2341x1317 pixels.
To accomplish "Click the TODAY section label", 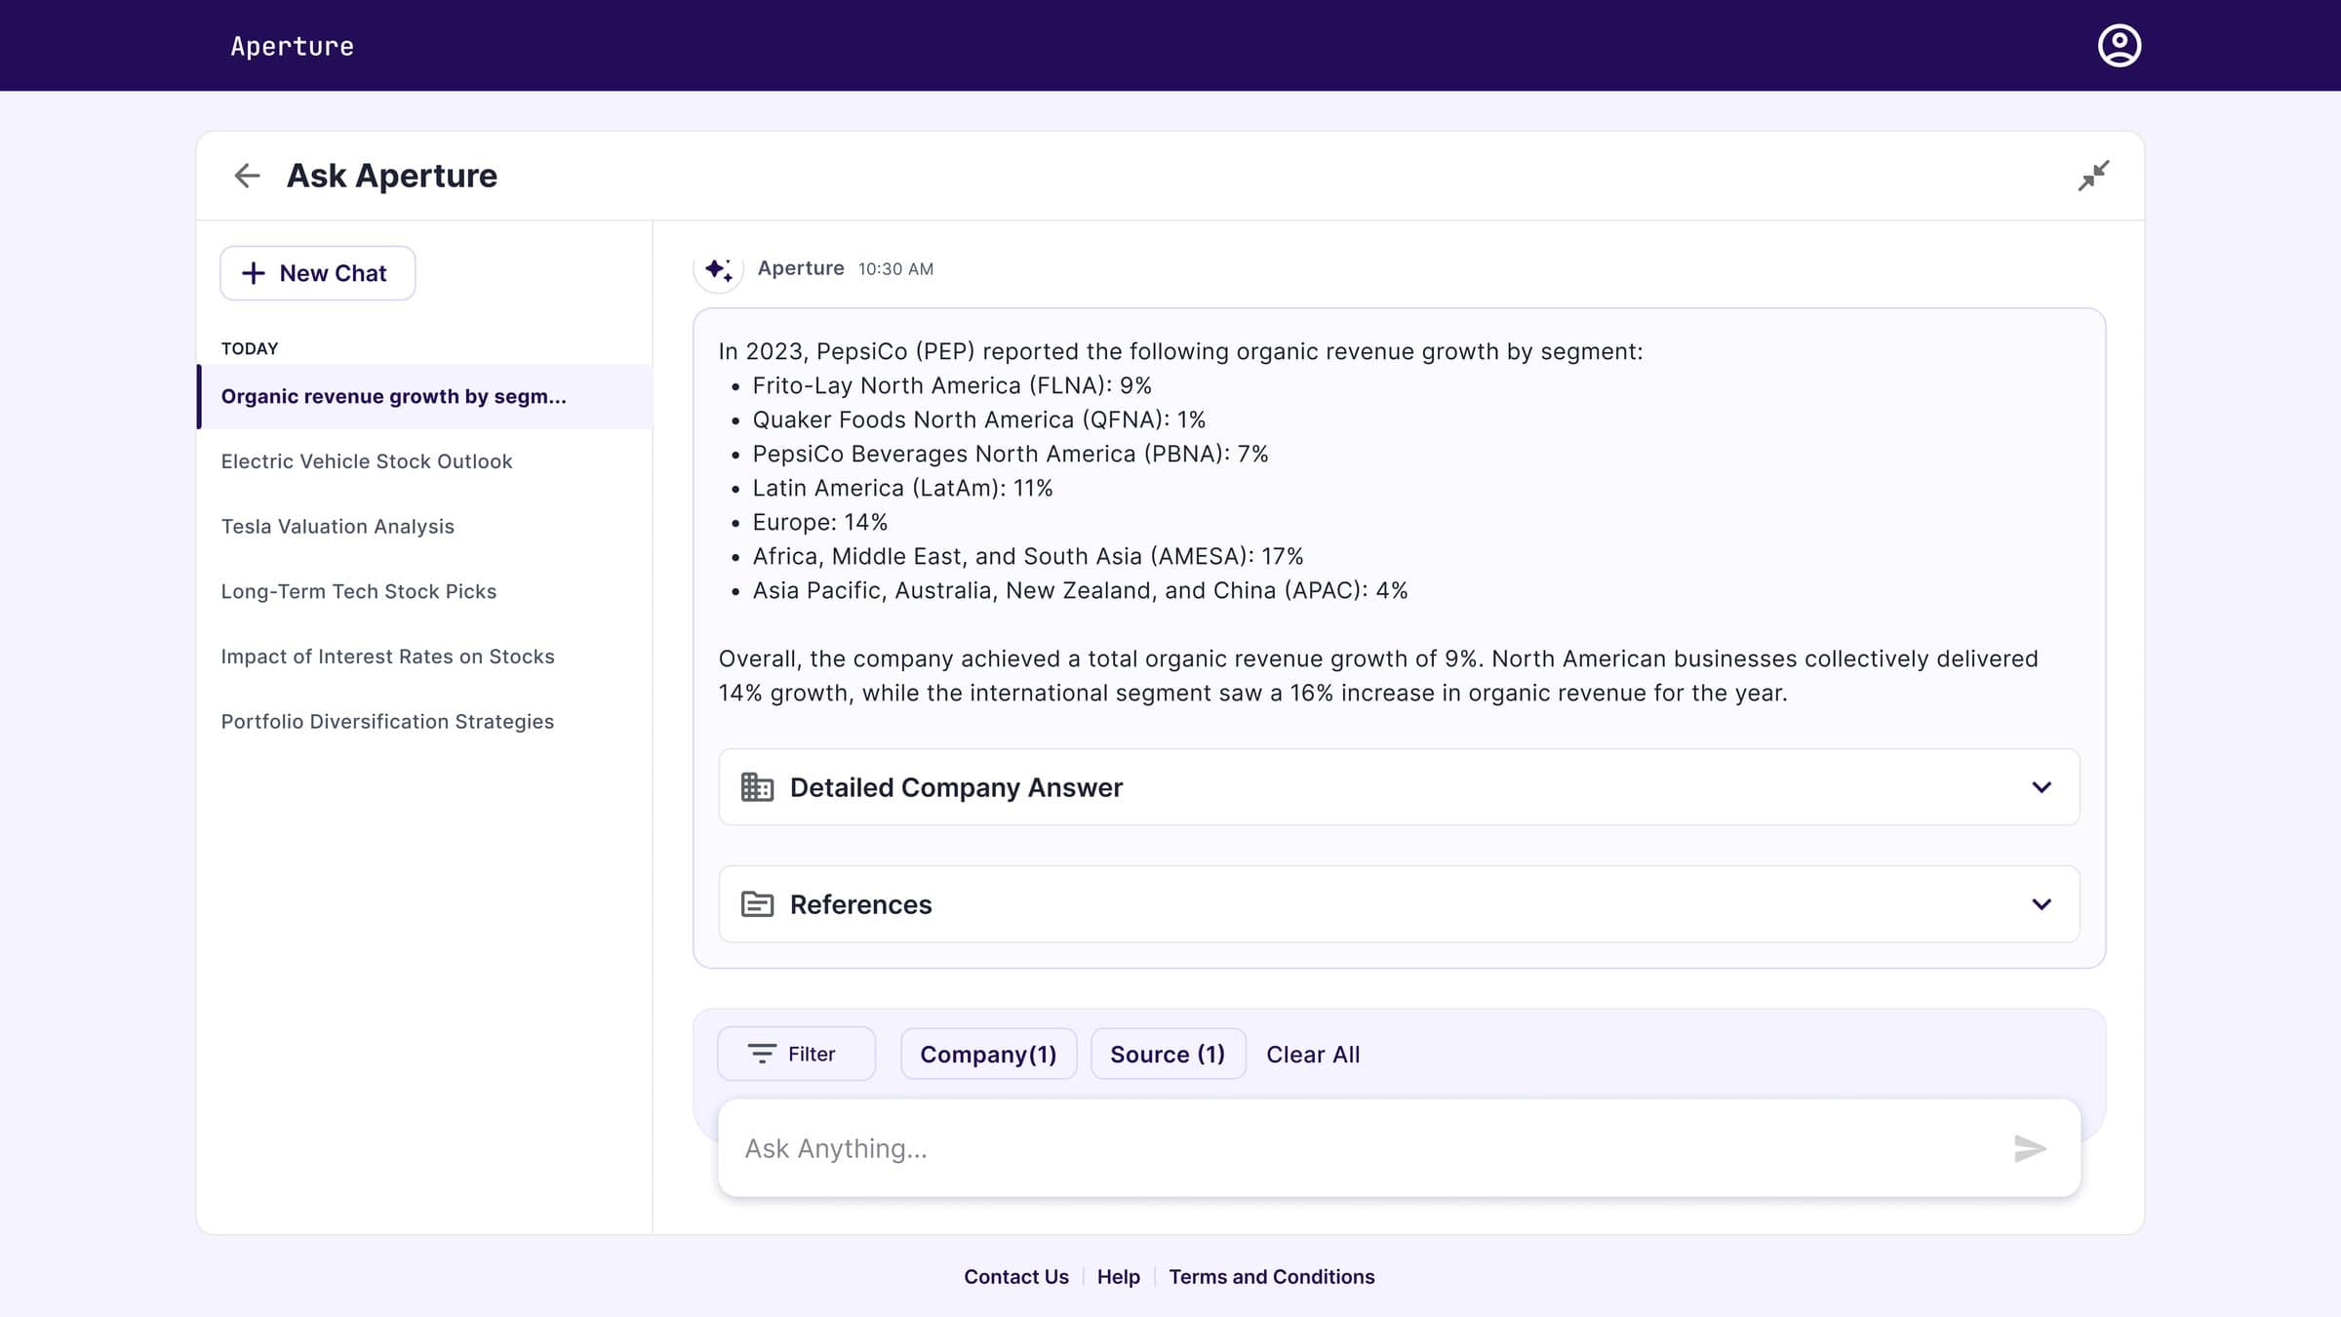I will (x=250, y=348).
